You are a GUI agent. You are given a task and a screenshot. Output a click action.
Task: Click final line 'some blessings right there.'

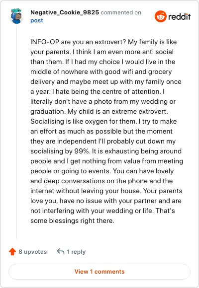(x=72, y=220)
